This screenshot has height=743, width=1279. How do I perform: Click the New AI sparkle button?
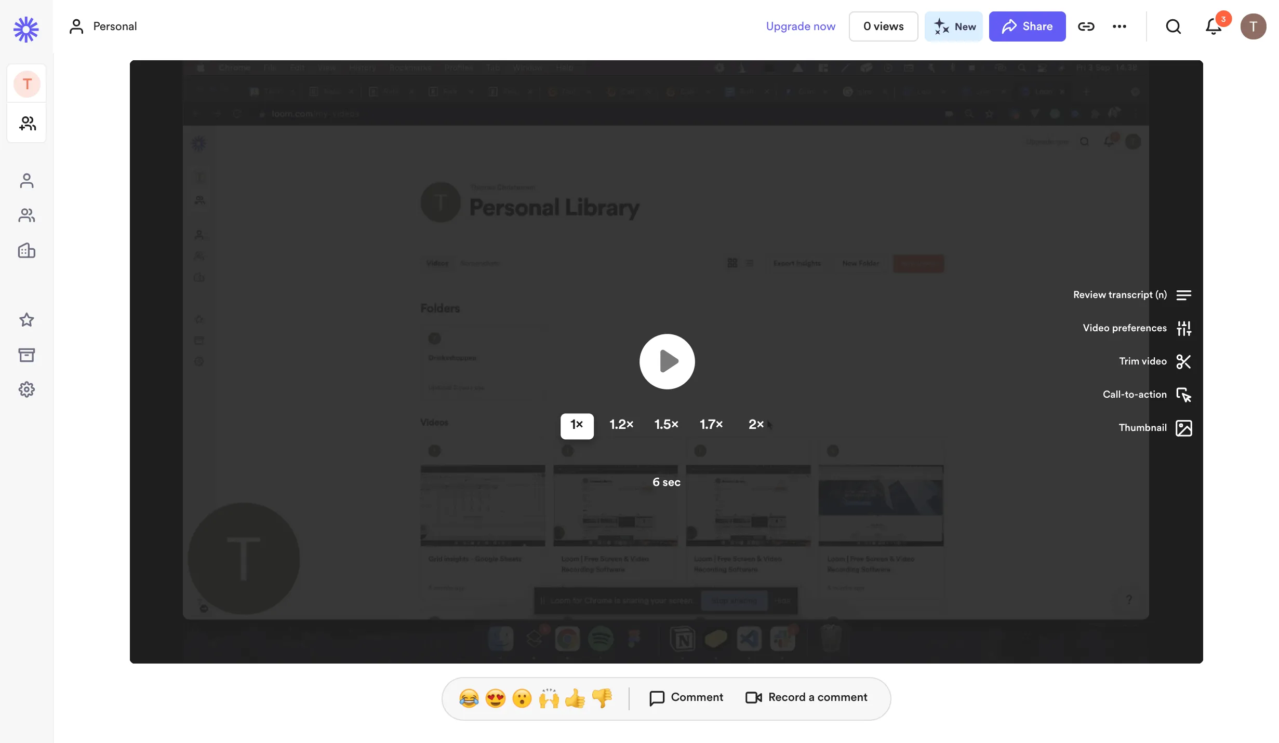click(954, 26)
